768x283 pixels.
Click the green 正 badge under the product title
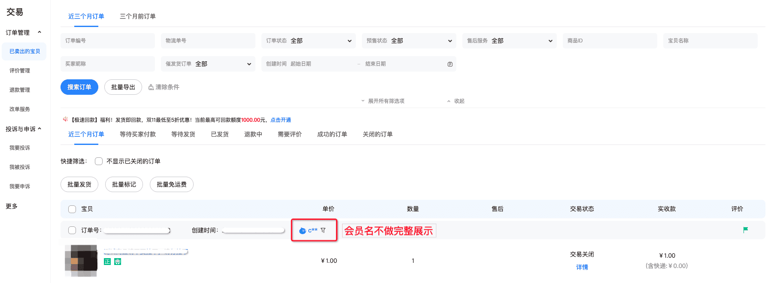(x=107, y=262)
